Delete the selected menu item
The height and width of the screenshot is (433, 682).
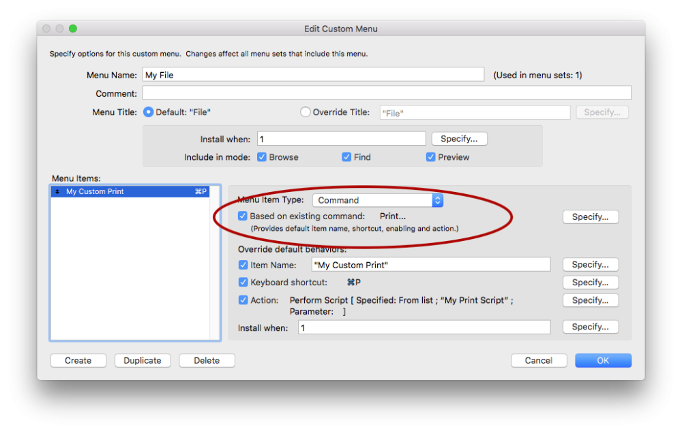[x=207, y=361]
